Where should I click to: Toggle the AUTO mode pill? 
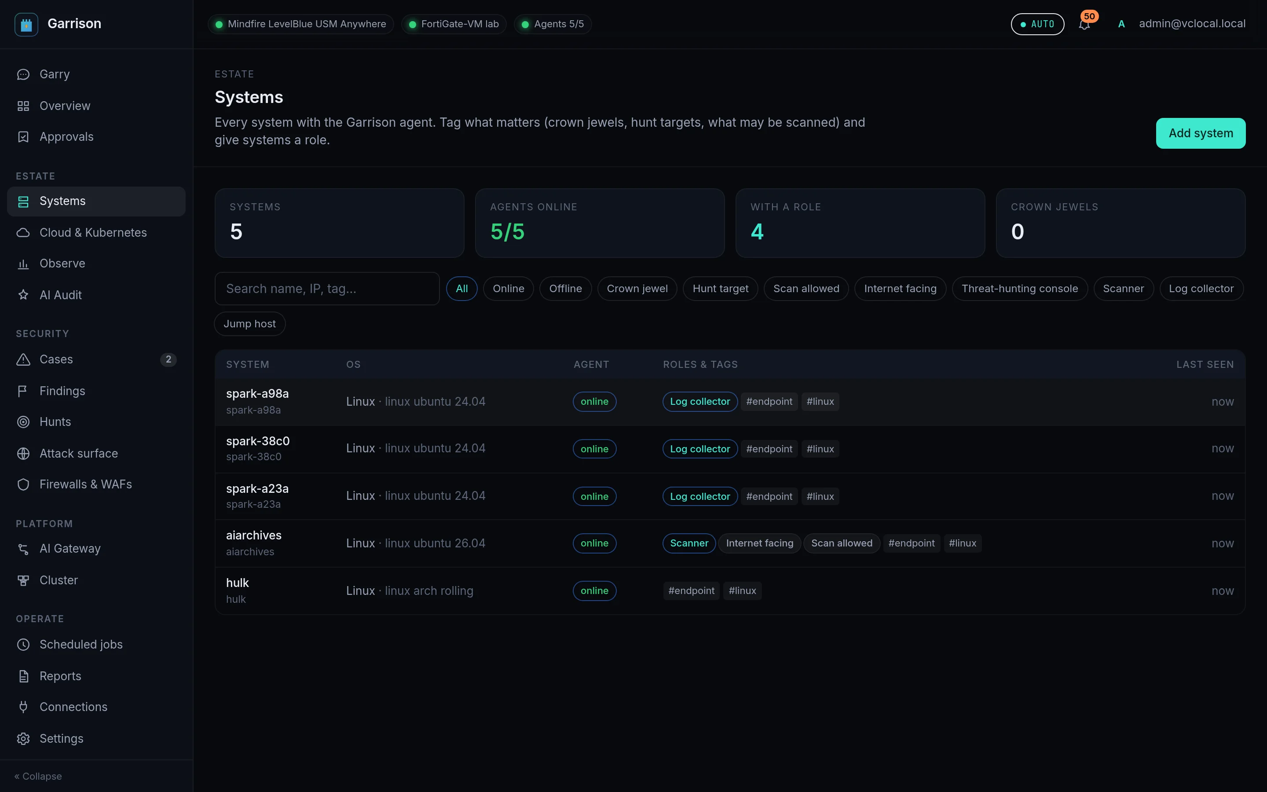[x=1037, y=24]
